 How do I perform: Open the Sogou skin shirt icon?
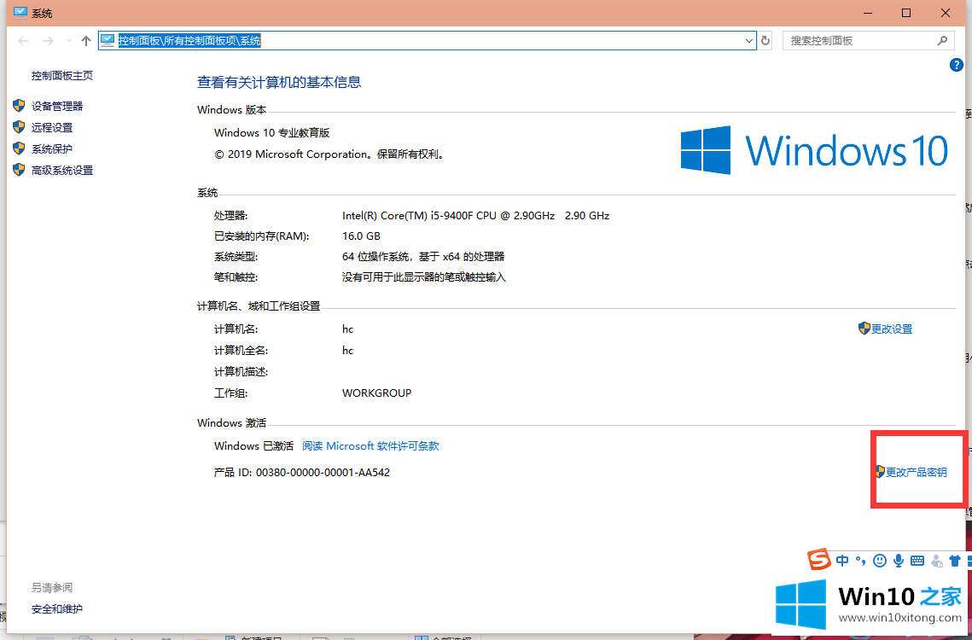[x=955, y=561]
